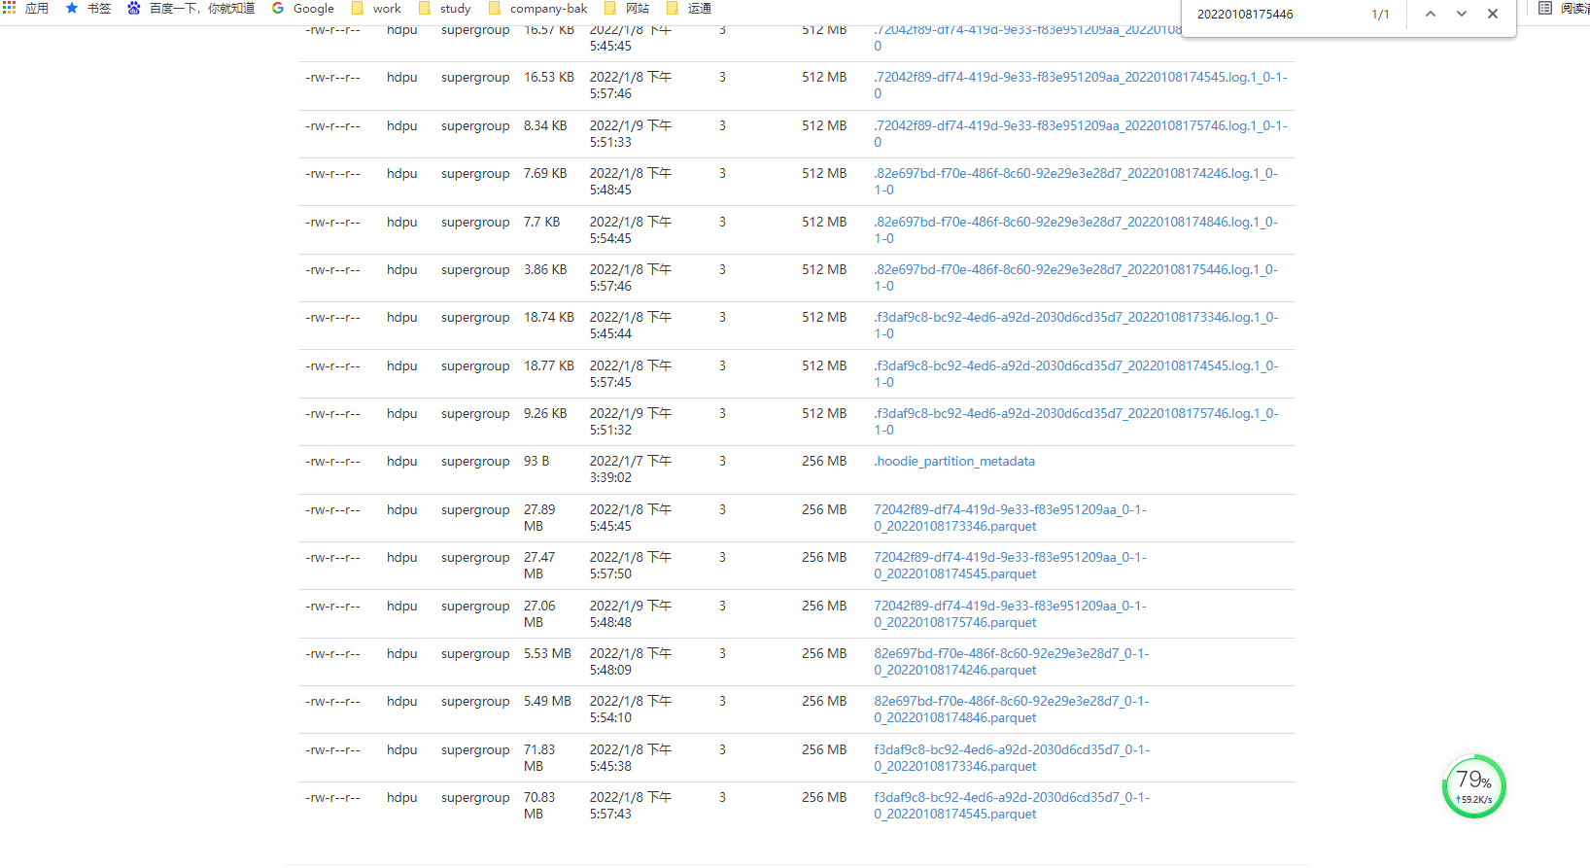The width and height of the screenshot is (1590, 868).
Task: Open the work bookmark folder
Action: coord(375,8)
